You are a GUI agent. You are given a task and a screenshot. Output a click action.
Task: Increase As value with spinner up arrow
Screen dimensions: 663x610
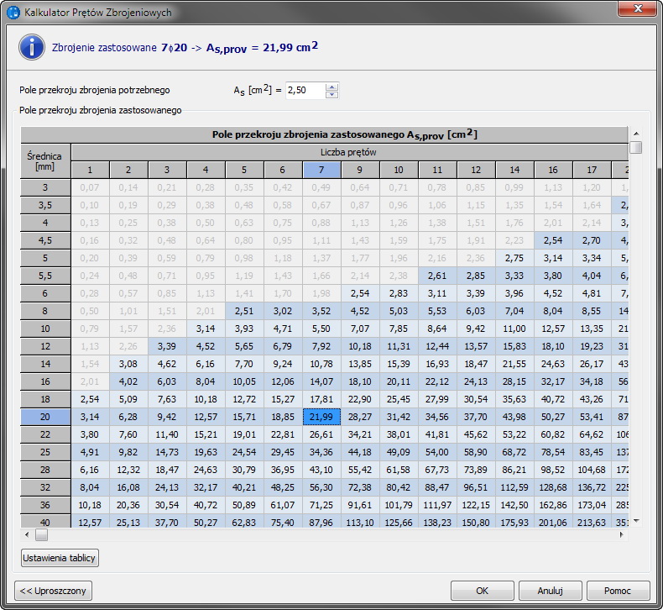(331, 86)
